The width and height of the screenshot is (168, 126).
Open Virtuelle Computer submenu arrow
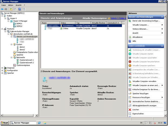(162, 25)
